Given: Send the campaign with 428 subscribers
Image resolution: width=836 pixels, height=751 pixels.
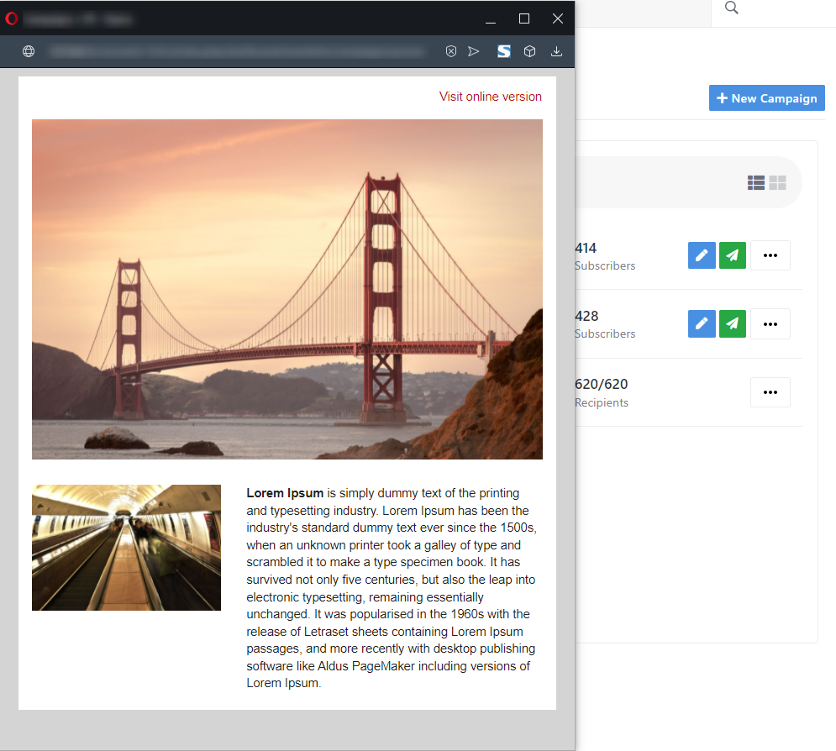Looking at the screenshot, I should pyautogui.click(x=733, y=323).
